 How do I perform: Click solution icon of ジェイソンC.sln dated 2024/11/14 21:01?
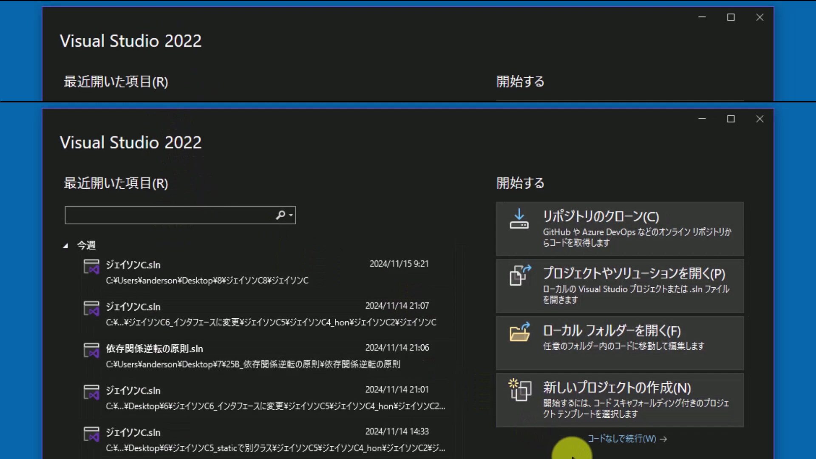click(91, 392)
